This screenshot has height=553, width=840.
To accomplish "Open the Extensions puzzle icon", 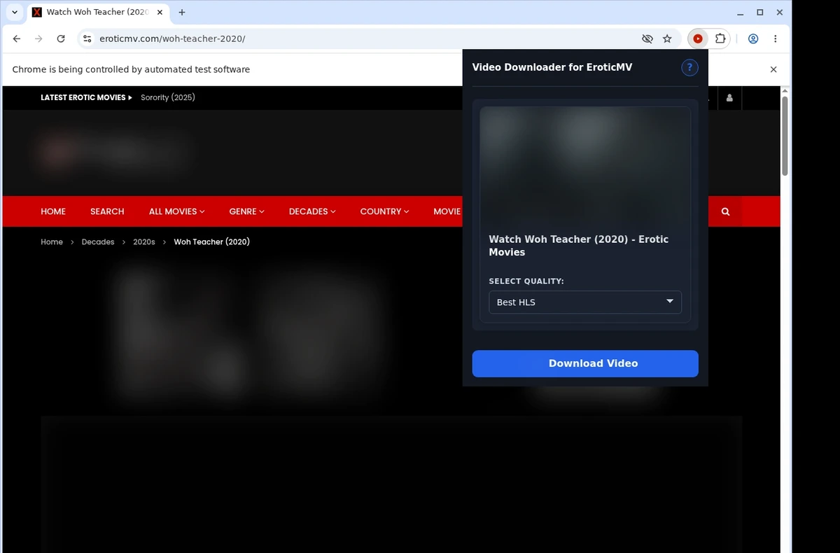I will (720, 39).
